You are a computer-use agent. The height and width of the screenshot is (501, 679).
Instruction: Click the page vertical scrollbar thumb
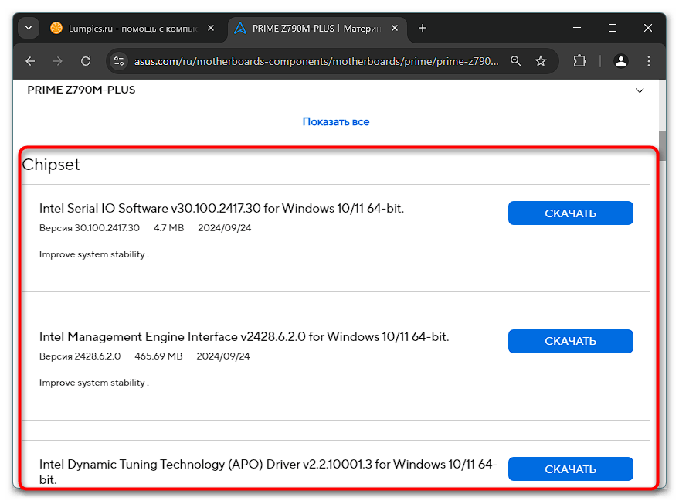coord(662,145)
